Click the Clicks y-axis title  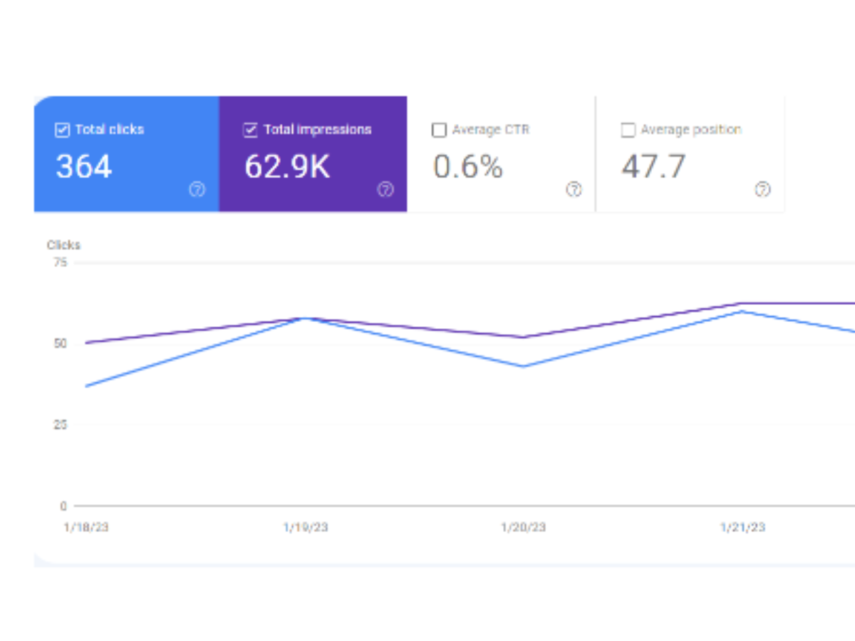click(x=63, y=245)
